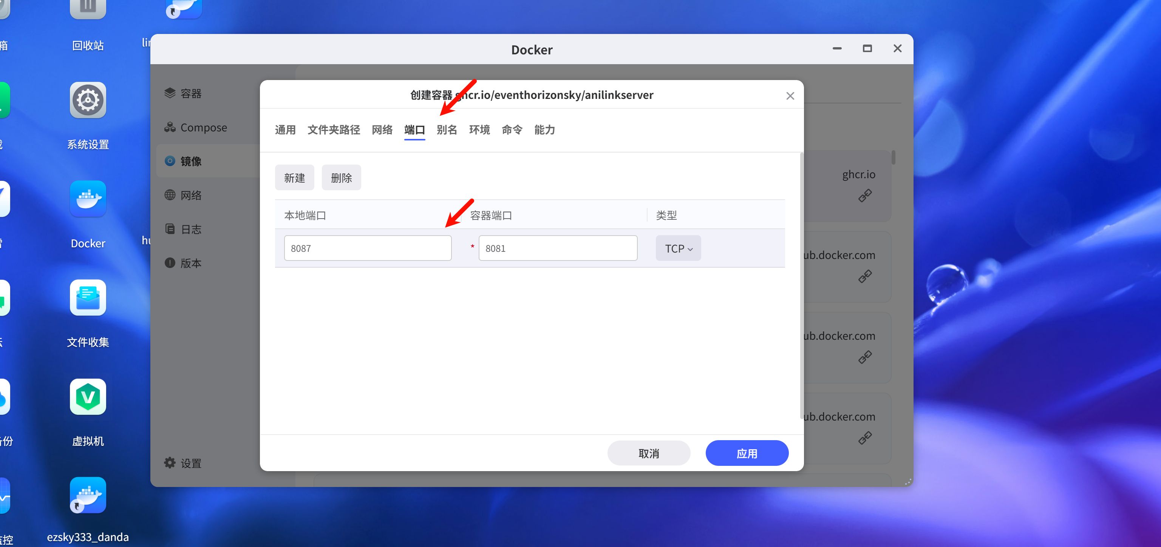This screenshot has width=1161, height=547.
Task: Focus the 本地端口 field with 8087
Action: click(368, 248)
